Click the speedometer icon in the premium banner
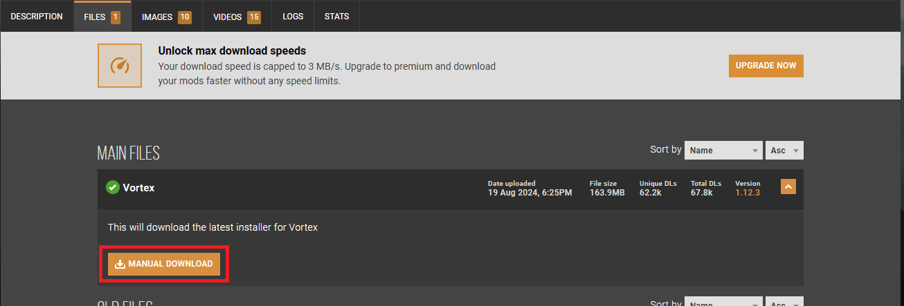The height and width of the screenshot is (306, 904). (120, 66)
